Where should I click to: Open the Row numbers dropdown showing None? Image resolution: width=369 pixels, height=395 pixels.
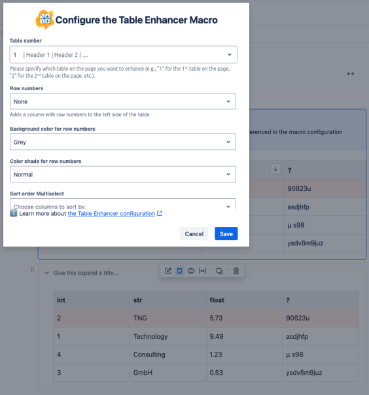(123, 101)
